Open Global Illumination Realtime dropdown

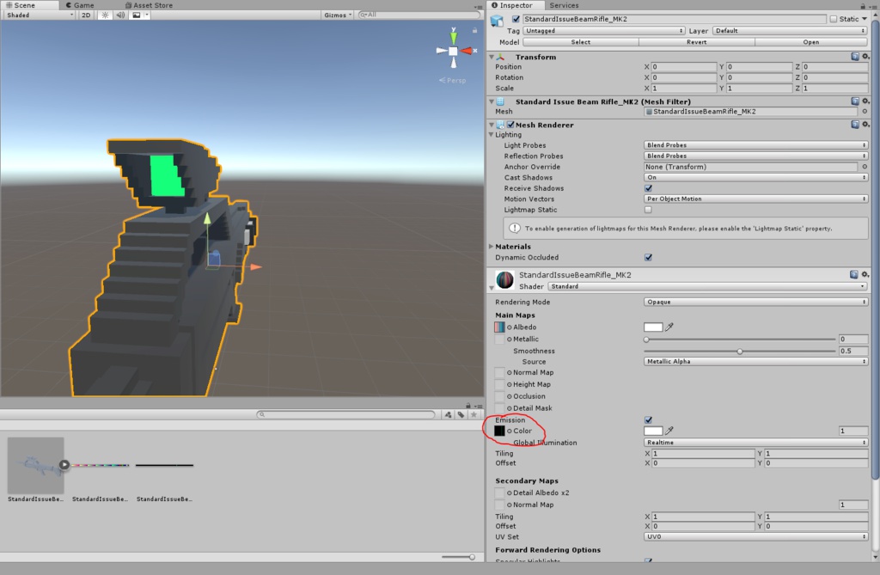755,443
